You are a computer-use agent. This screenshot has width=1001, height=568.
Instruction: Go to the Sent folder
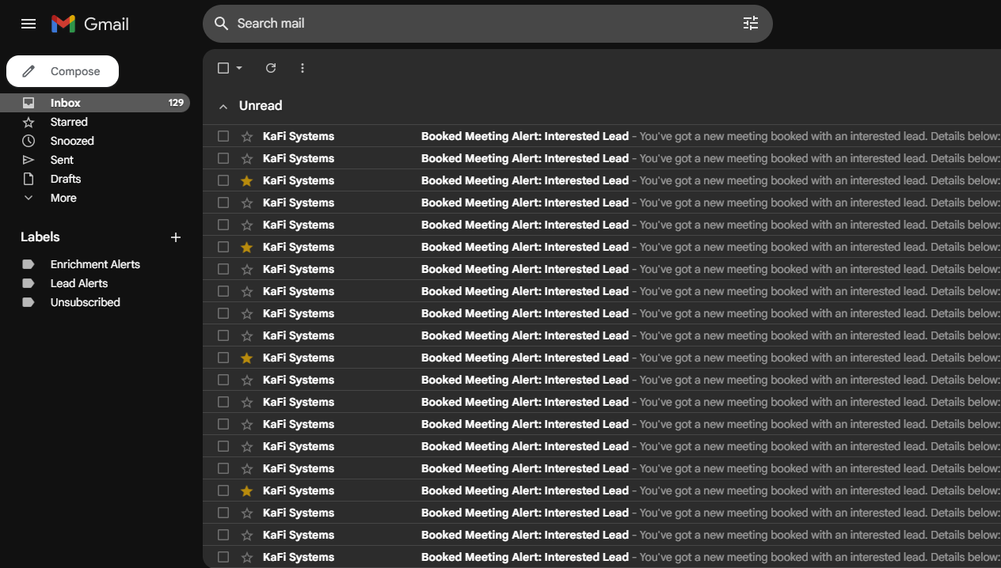click(x=62, y=160)
